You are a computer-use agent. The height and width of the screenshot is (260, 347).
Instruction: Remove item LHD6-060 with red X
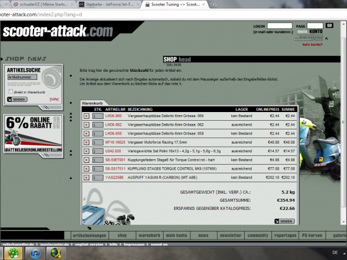tap(86, 116)
